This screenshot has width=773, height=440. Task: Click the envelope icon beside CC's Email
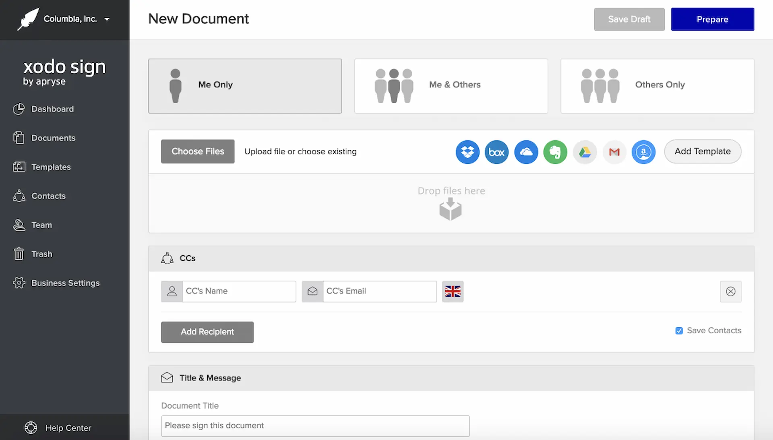coord(312,291)
